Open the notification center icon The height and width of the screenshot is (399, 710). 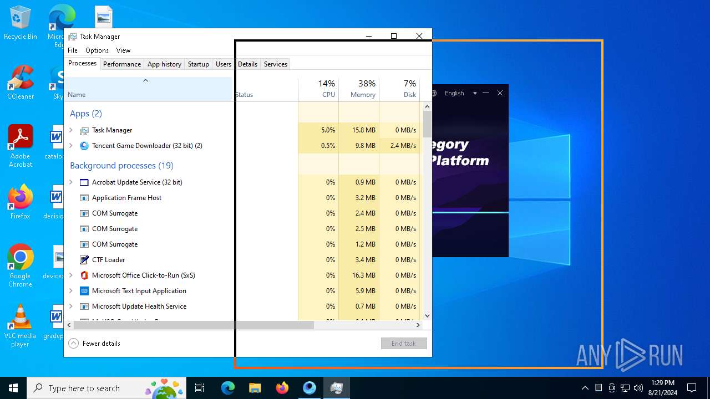(x=692, y=388)
